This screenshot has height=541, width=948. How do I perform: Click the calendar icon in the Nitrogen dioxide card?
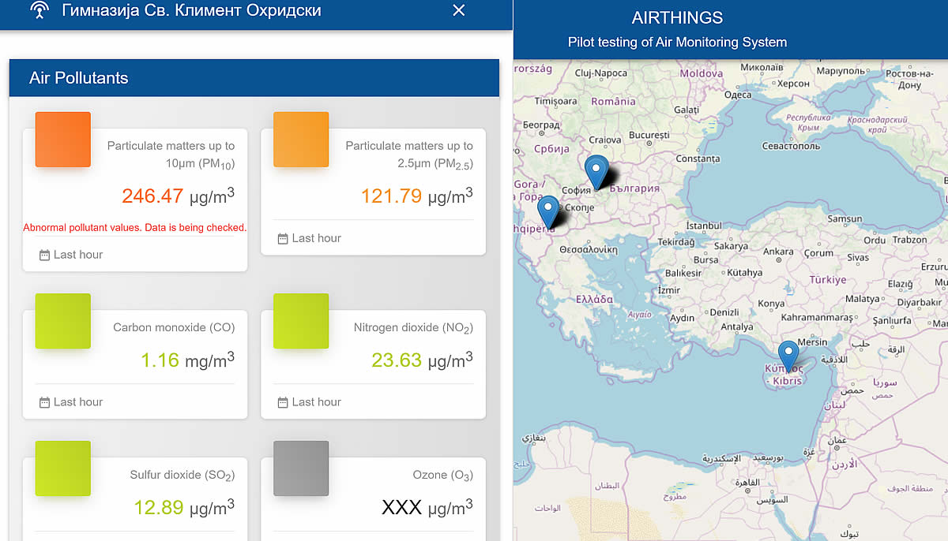(283, 402)
